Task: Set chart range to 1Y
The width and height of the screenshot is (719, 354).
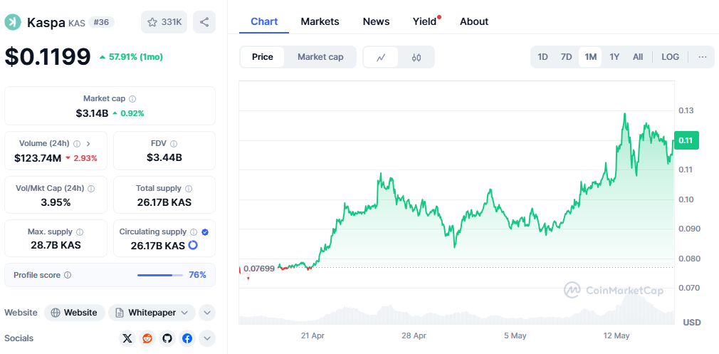Action: (614, 57)
